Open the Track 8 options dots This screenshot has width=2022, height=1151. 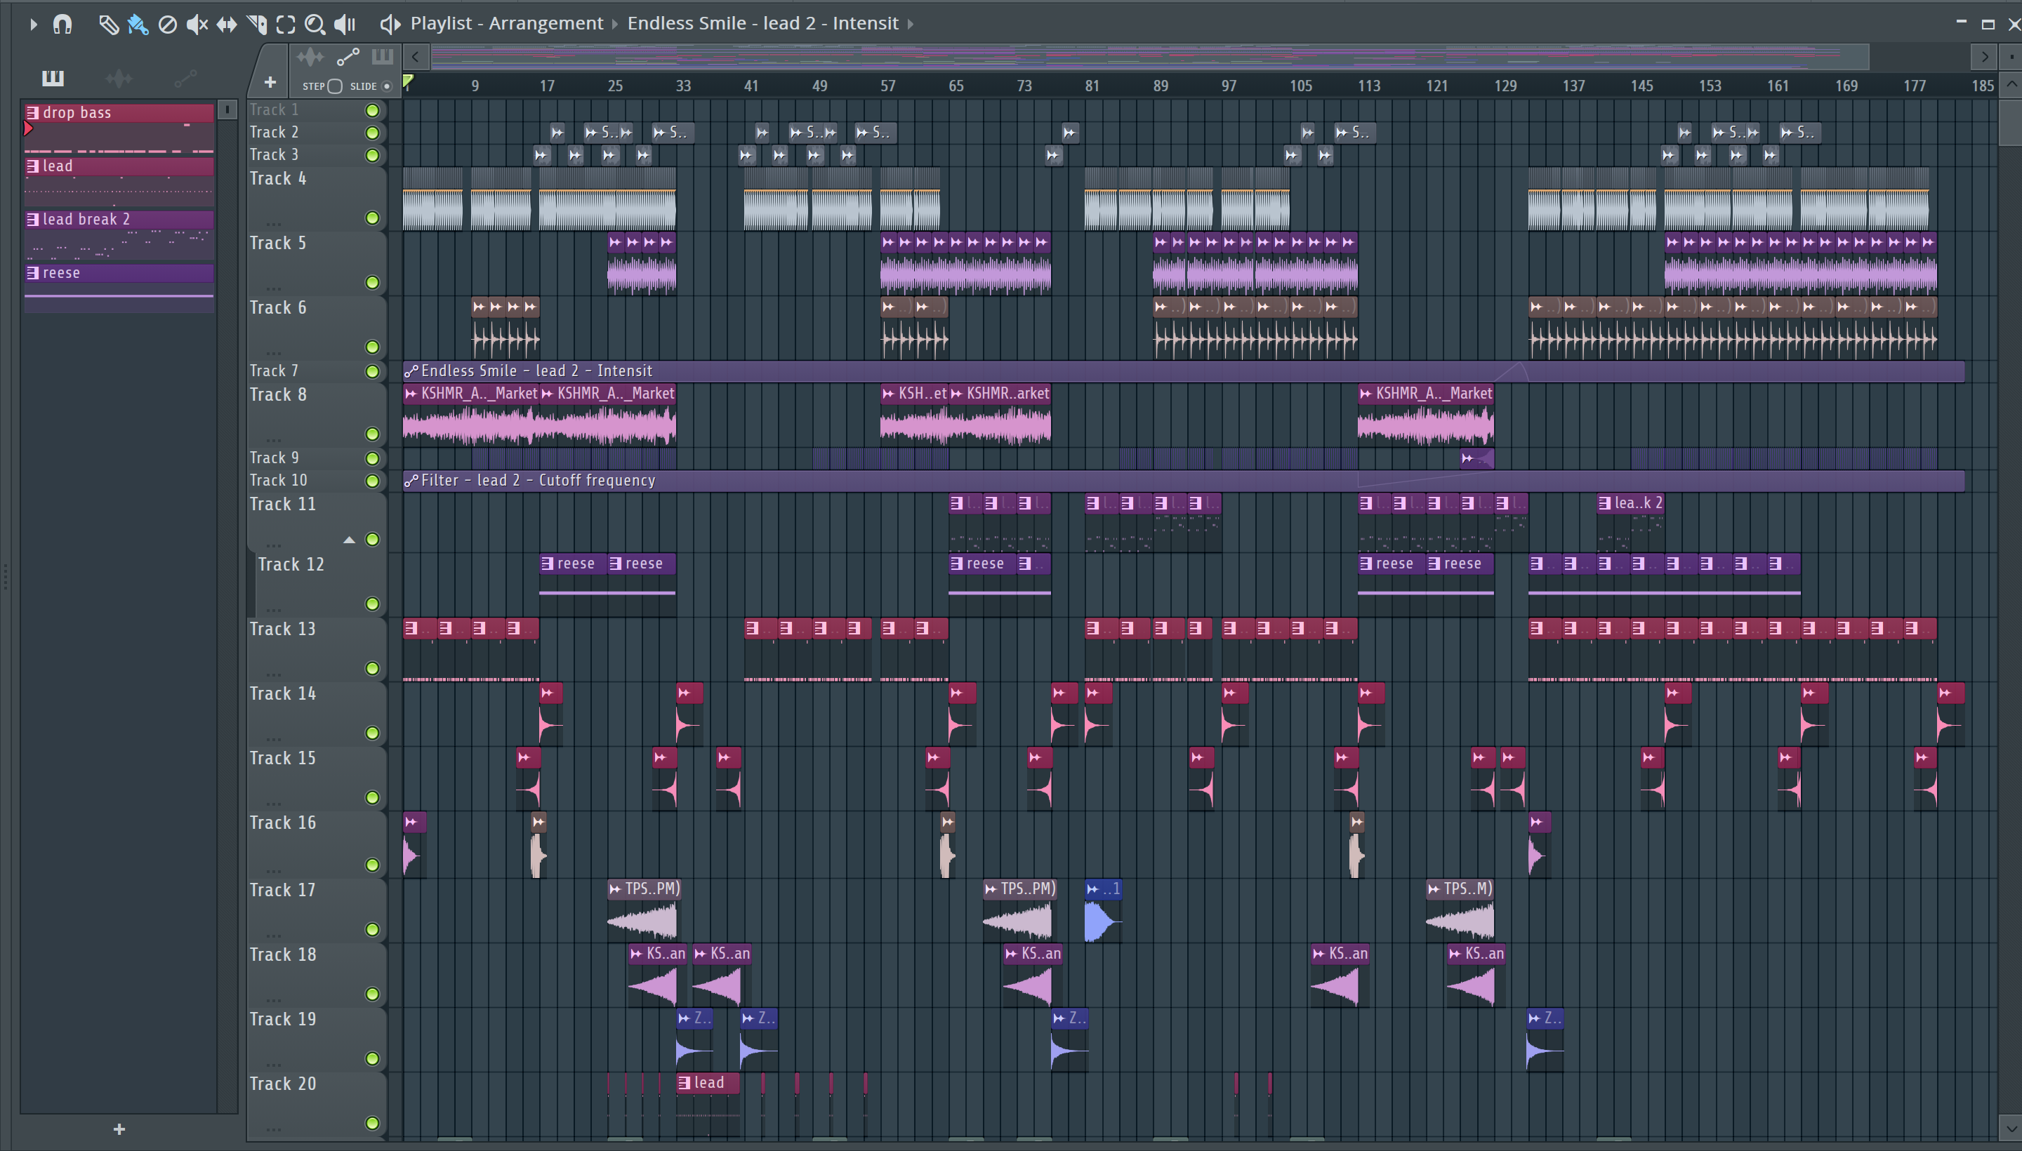274,439
